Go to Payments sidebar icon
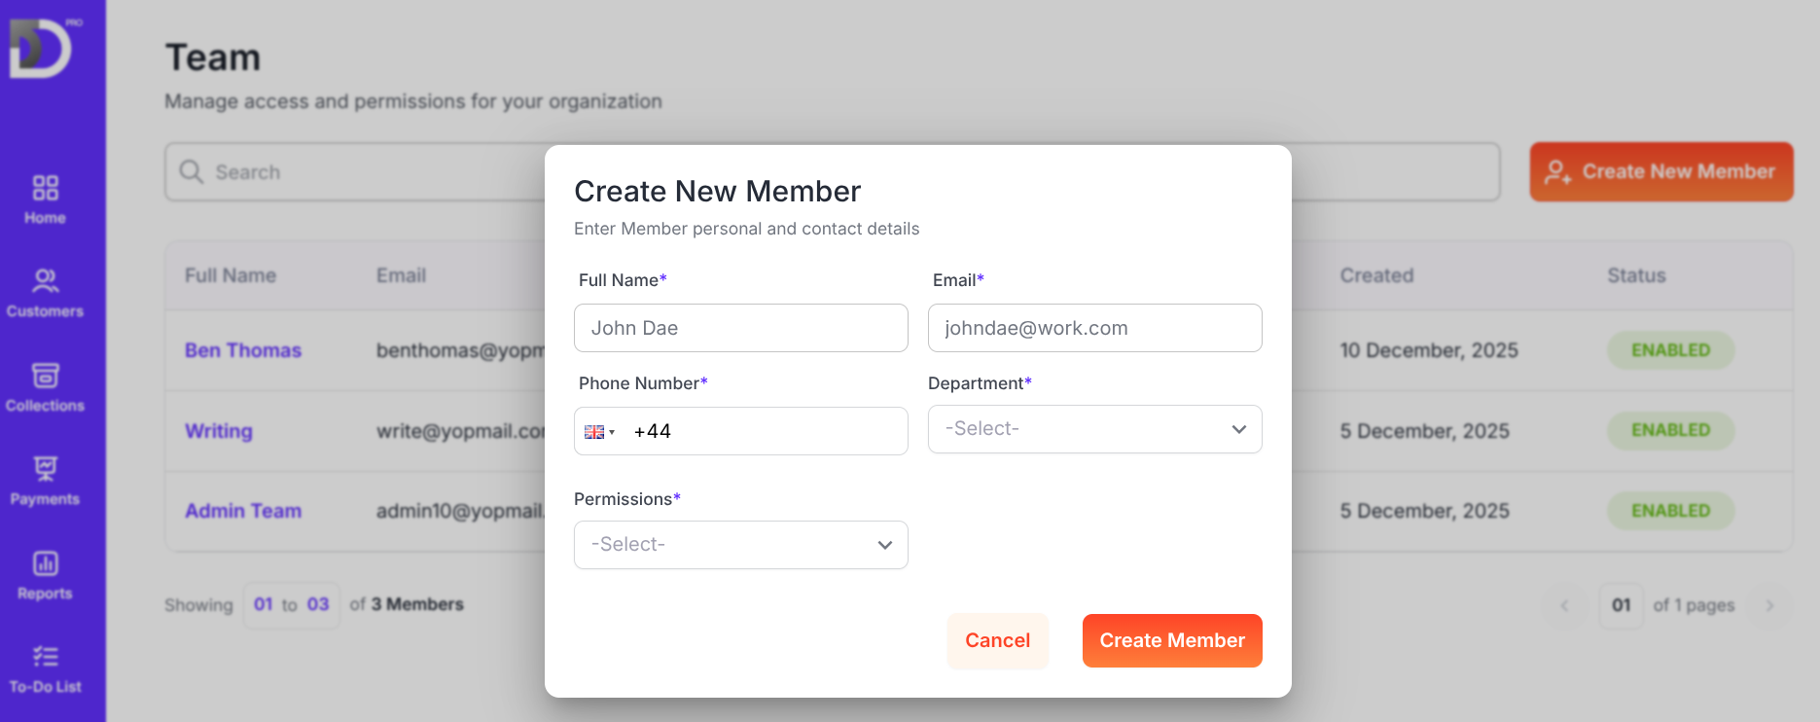 pos(45,469)
